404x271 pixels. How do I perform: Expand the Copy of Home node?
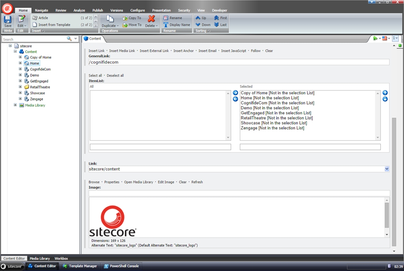(x=20, y=57)
